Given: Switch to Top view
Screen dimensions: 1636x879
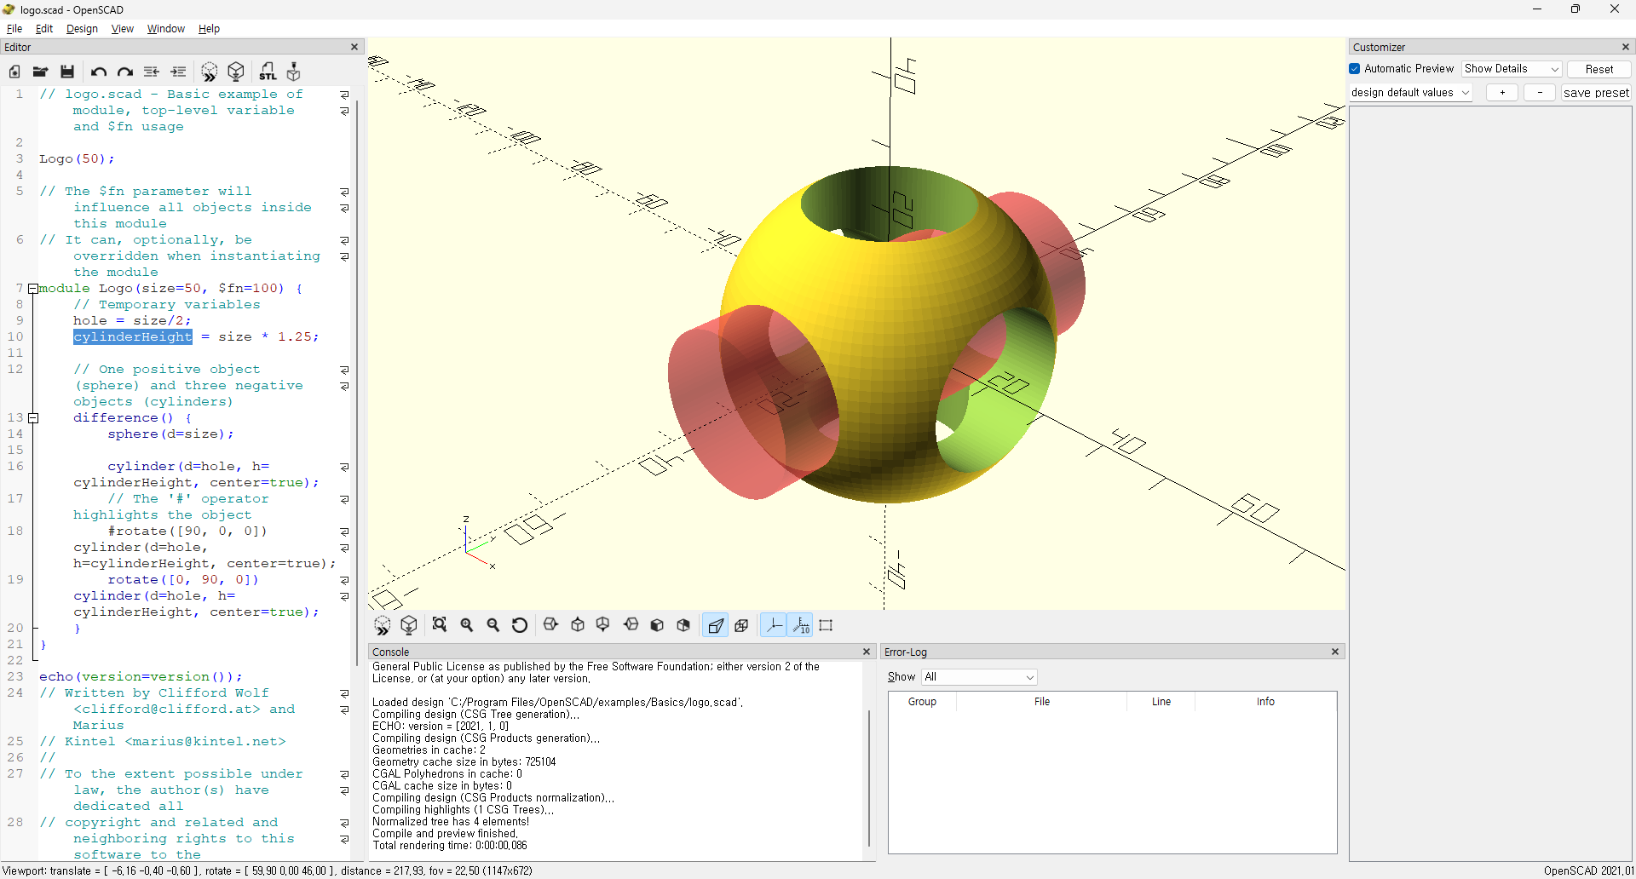Looking at the screenshot, I should (x=578, y=625).
